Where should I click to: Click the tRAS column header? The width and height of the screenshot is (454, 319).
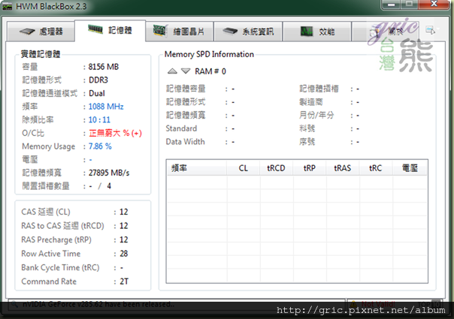click(343, 168)
